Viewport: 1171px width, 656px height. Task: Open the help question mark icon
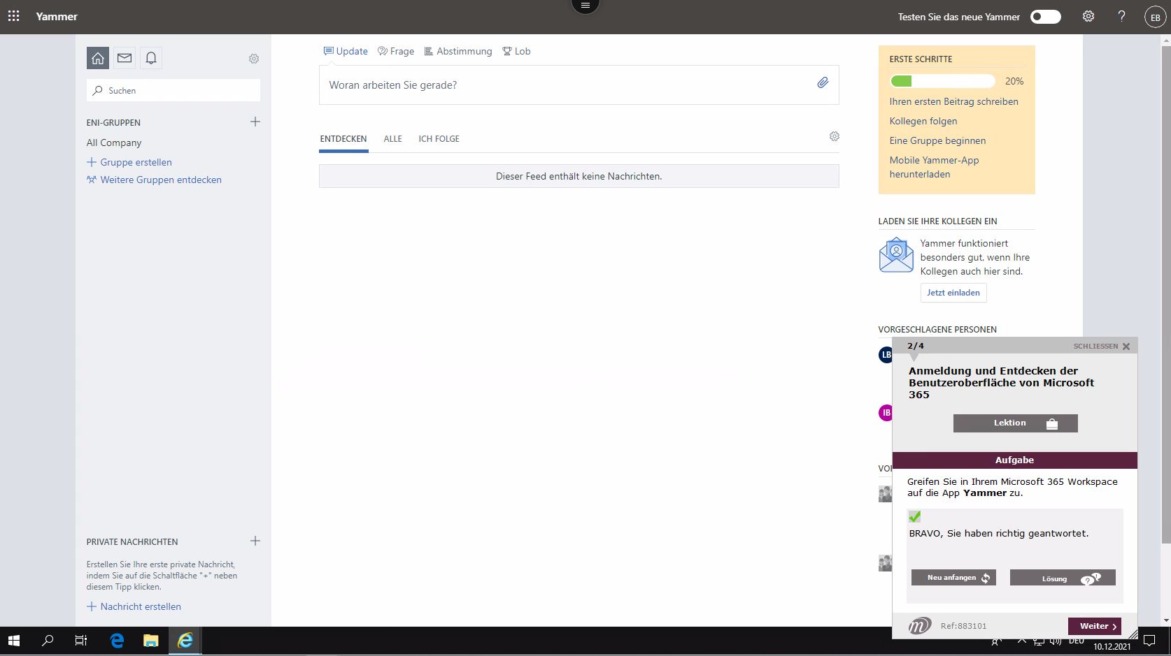pos(1121,16)
